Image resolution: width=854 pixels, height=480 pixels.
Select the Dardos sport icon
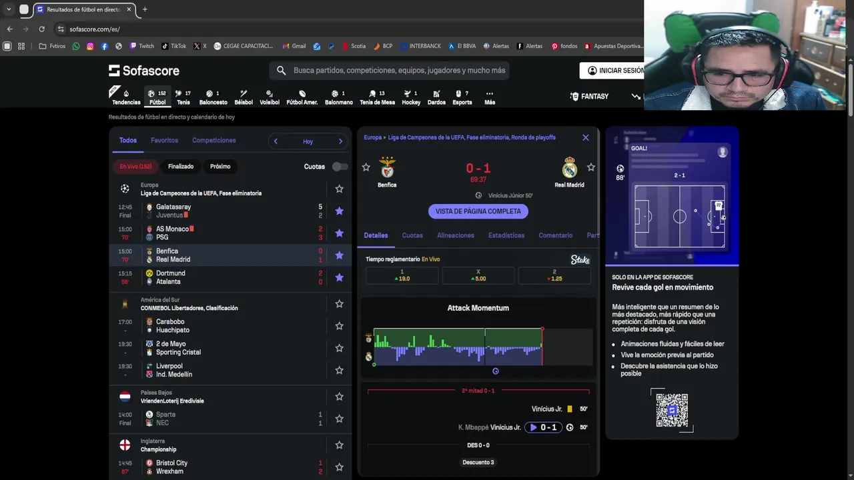(x=436, y=97)
